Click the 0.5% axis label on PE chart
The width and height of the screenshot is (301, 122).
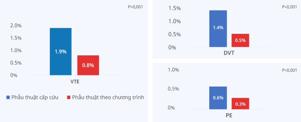(x=173, y=89)
